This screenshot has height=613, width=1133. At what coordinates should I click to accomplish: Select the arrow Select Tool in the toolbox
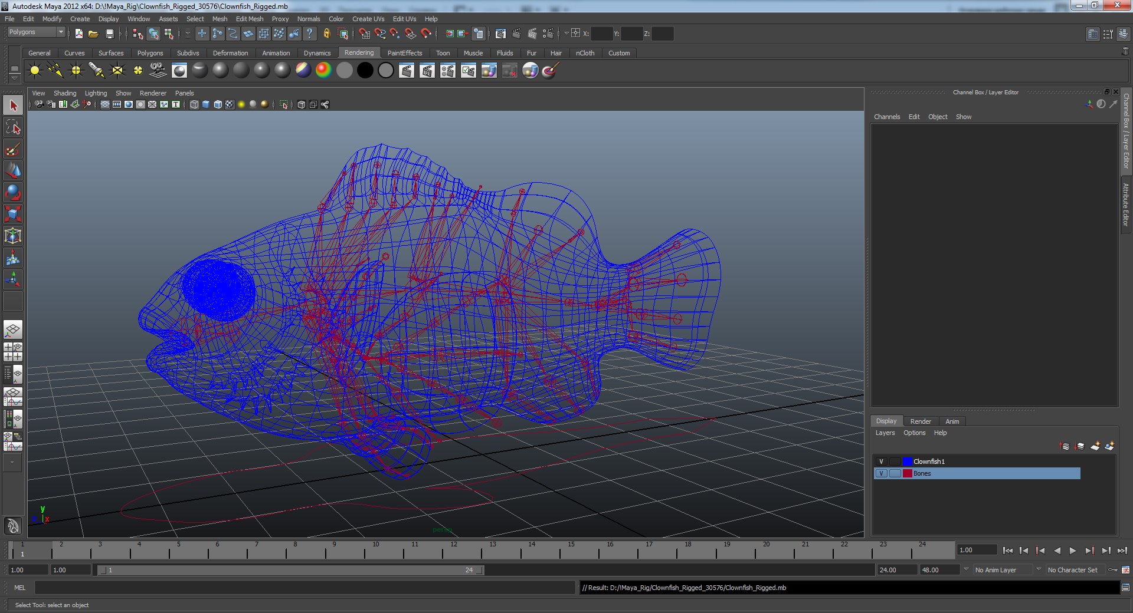[13, 106]
